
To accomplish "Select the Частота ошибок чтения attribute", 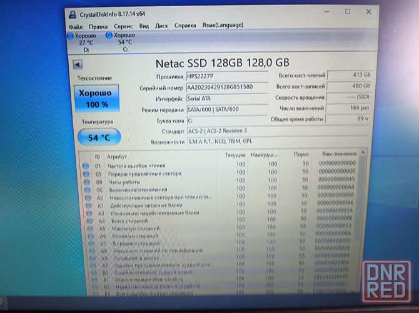I will 136,166.
